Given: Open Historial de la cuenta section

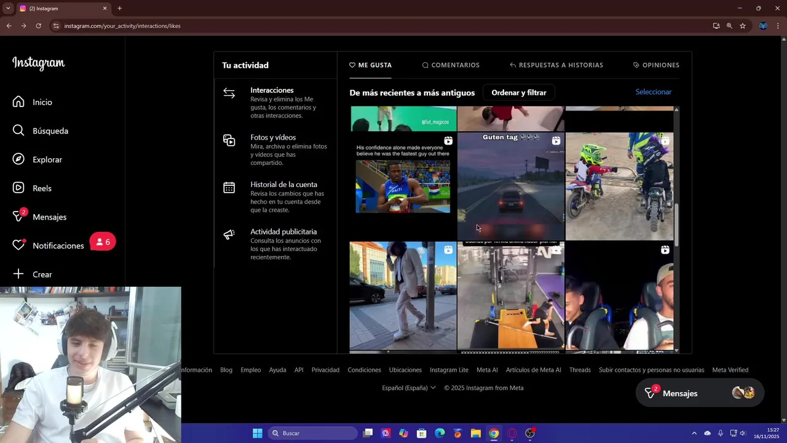Looking at the screenshot, I should [275, 197].
